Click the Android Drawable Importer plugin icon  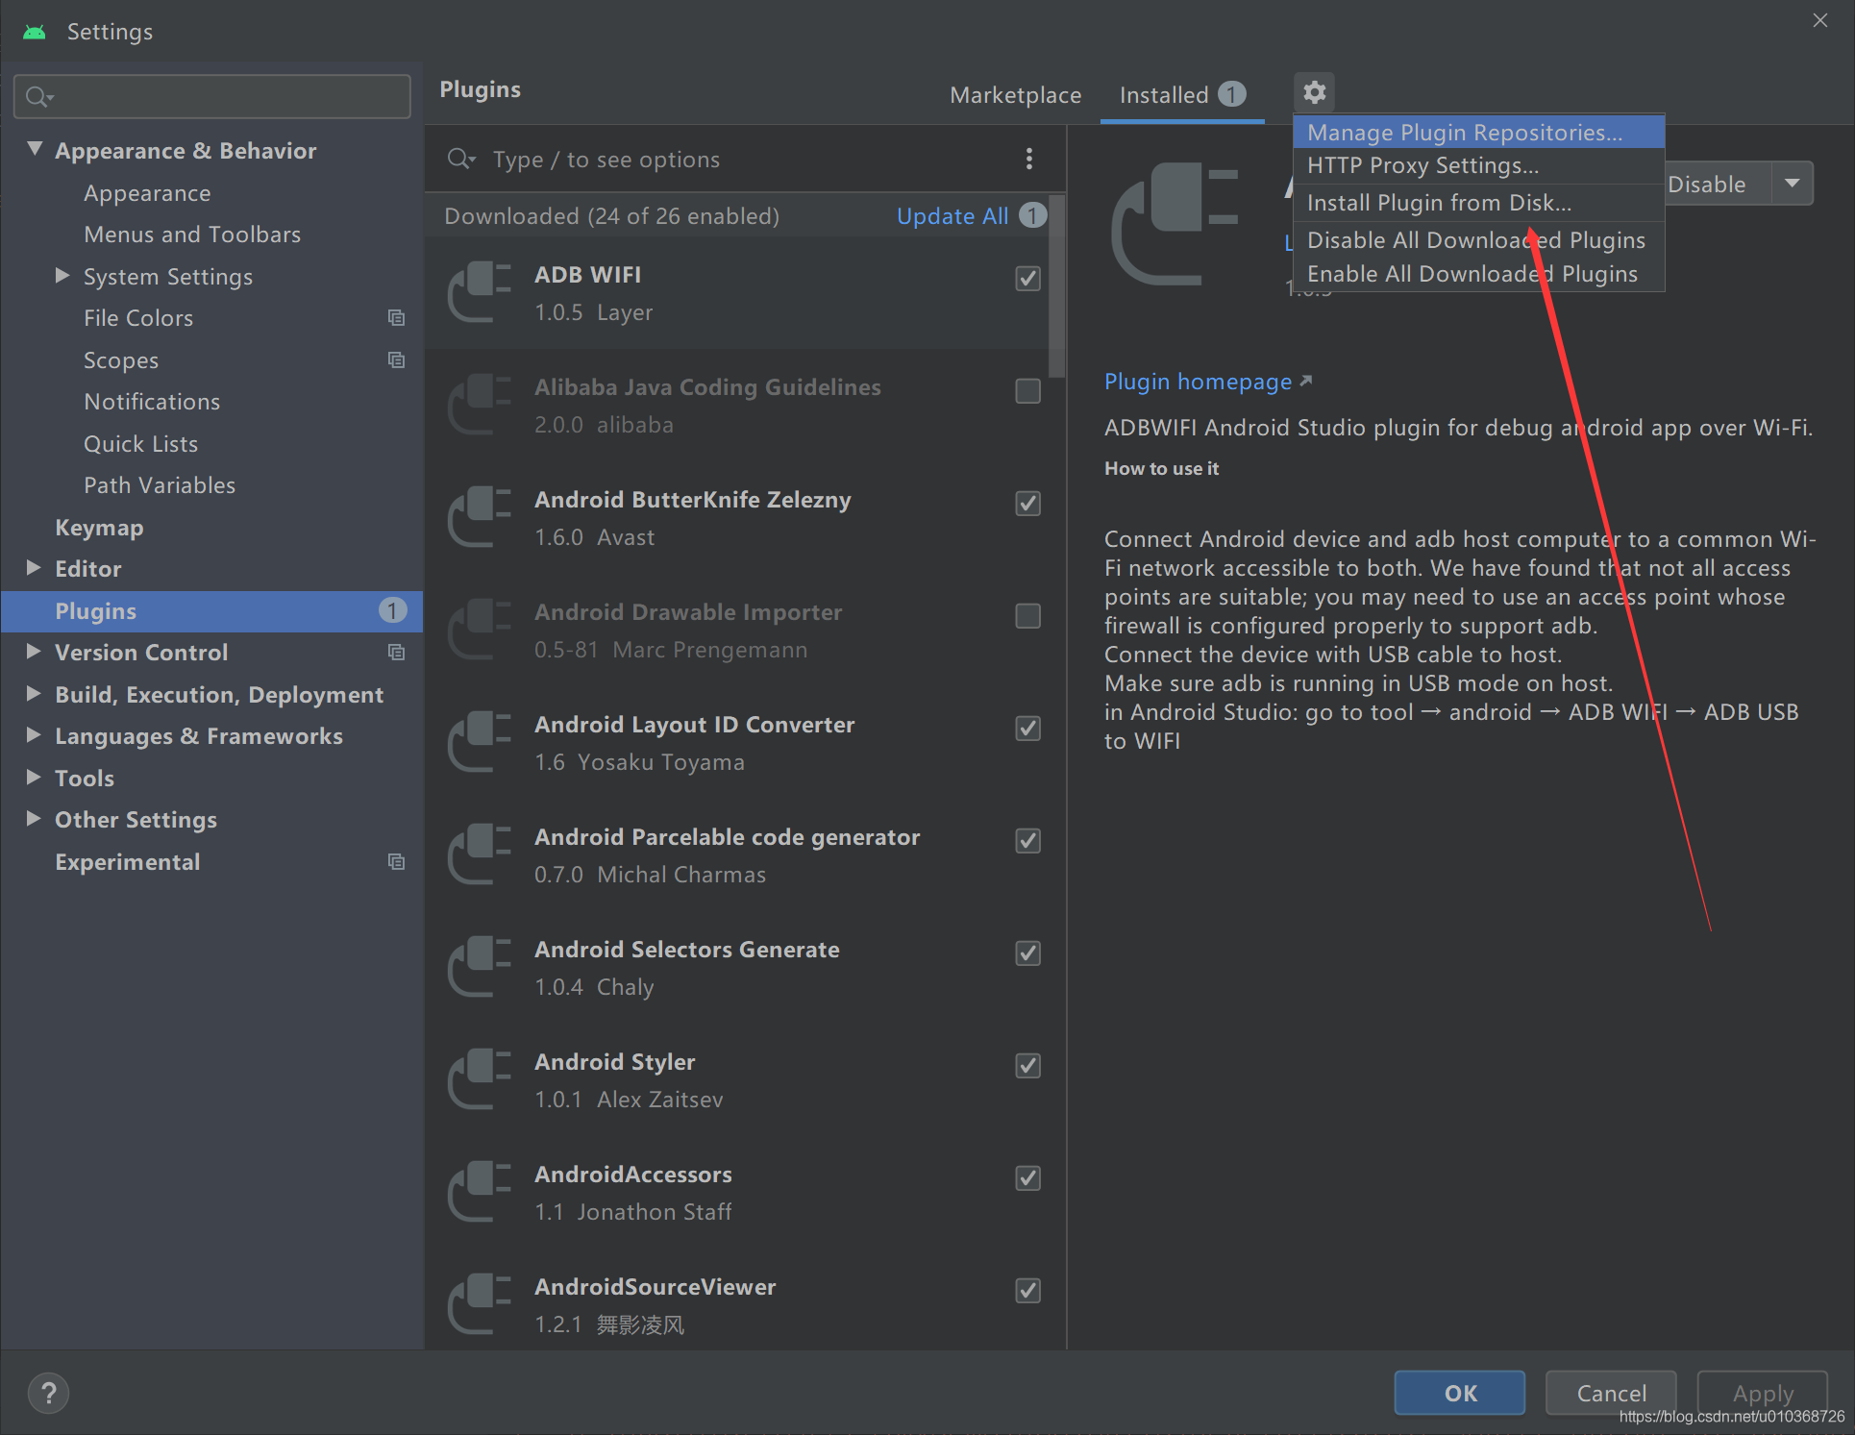click(479, 630)
